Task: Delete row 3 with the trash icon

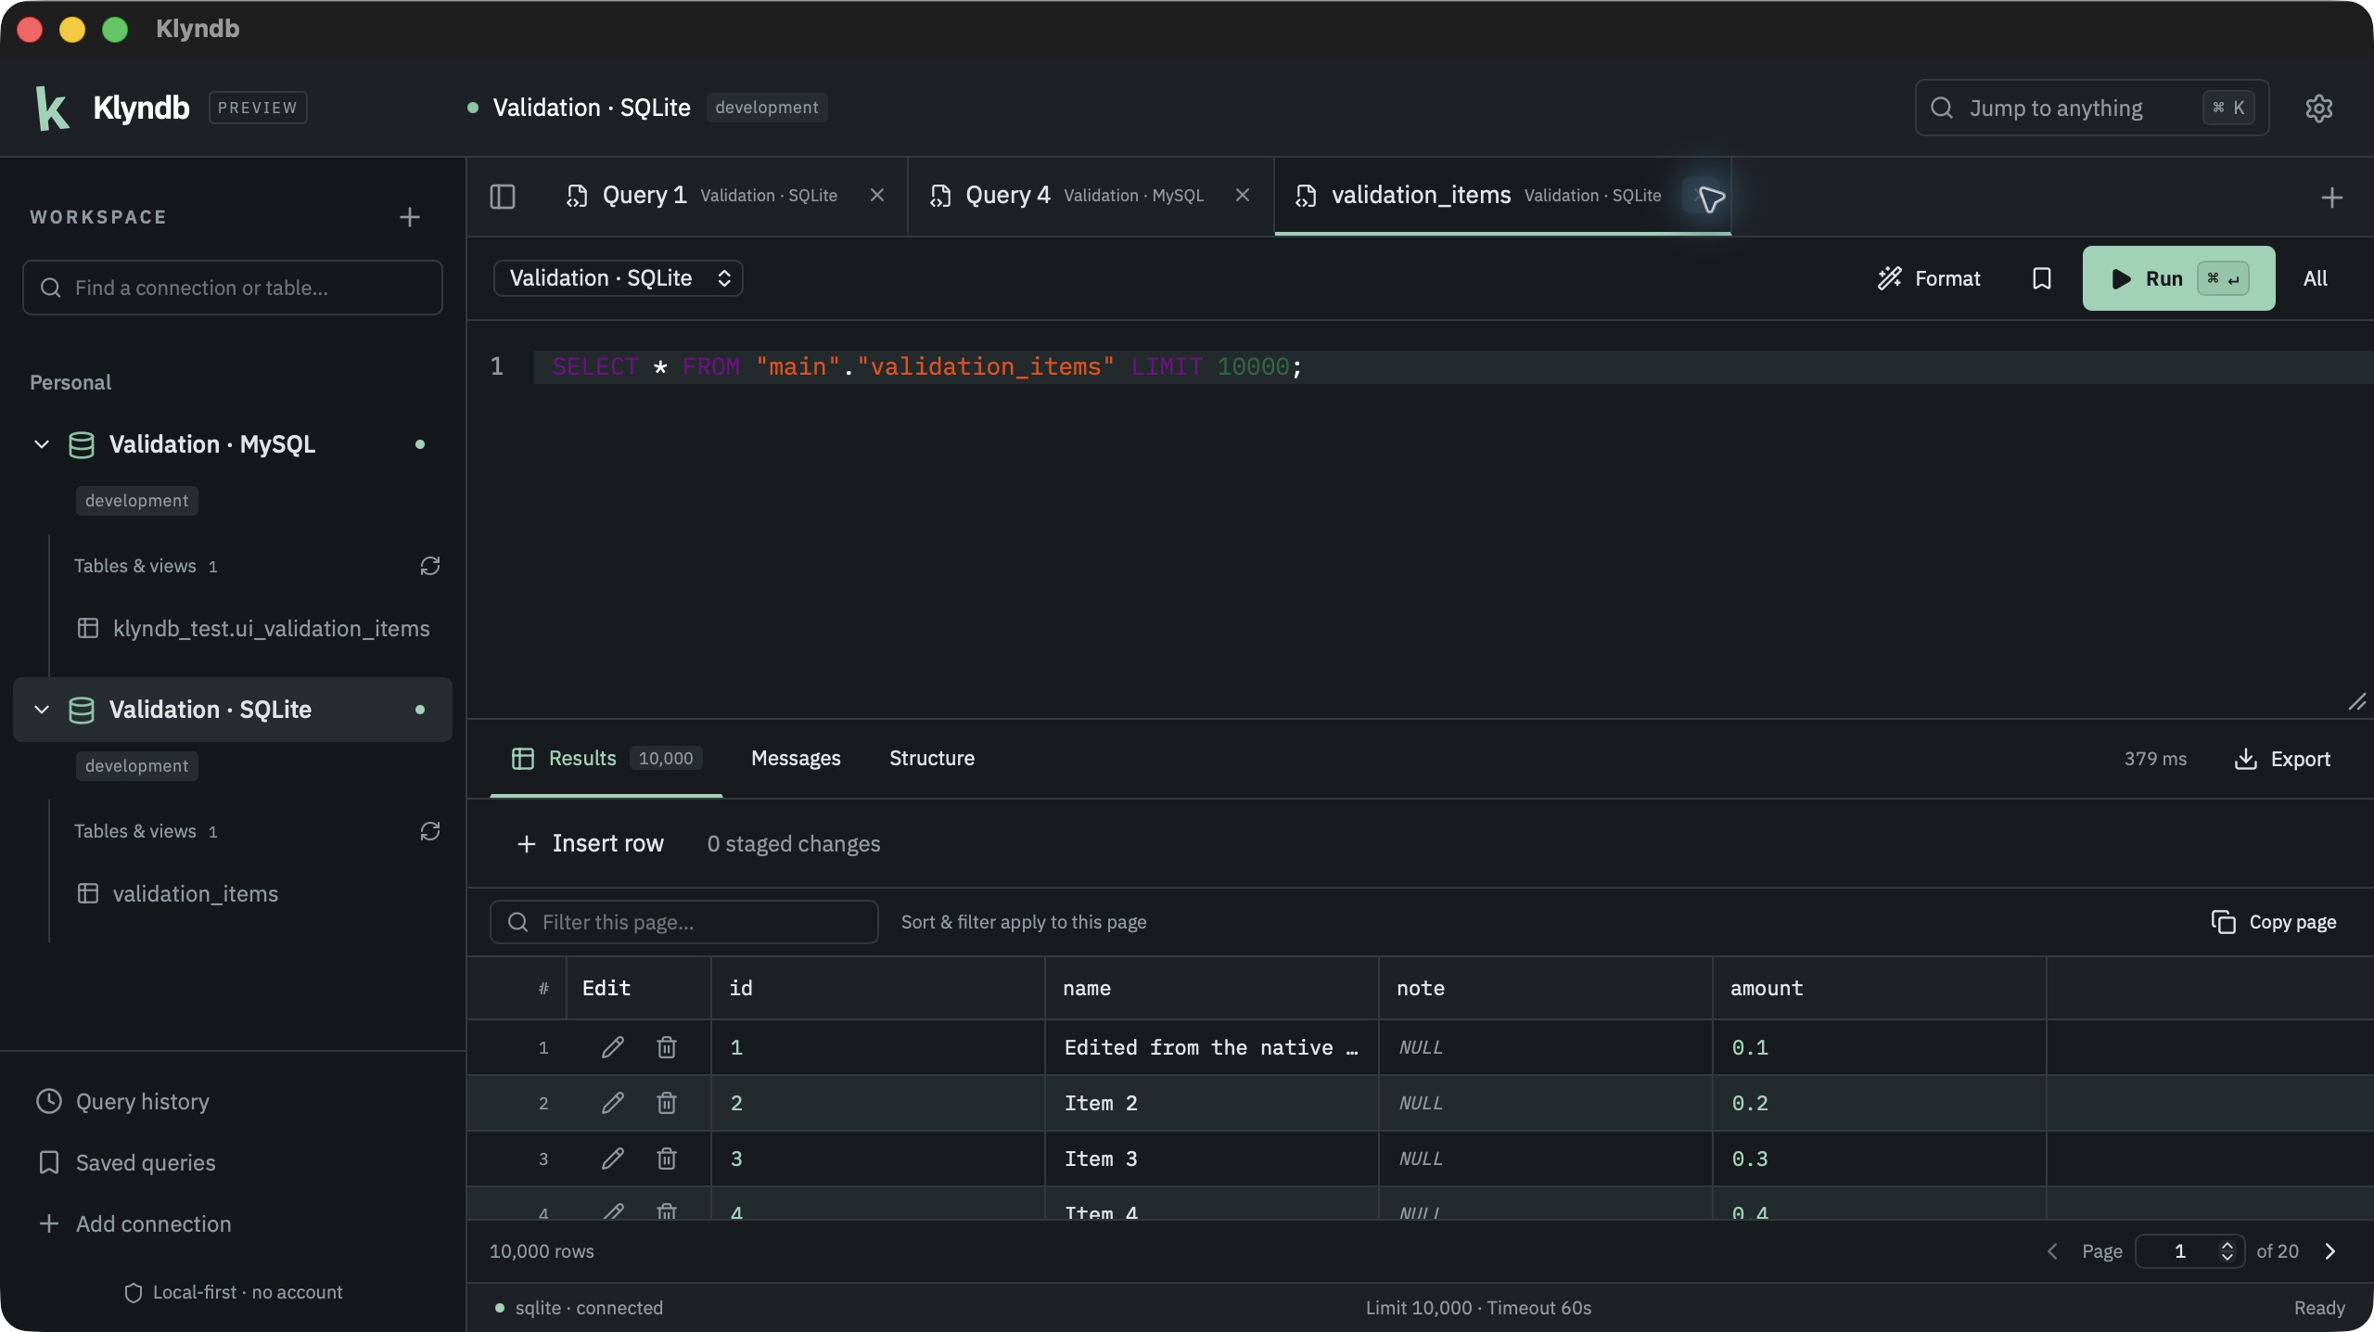Action: [666, 1159]
